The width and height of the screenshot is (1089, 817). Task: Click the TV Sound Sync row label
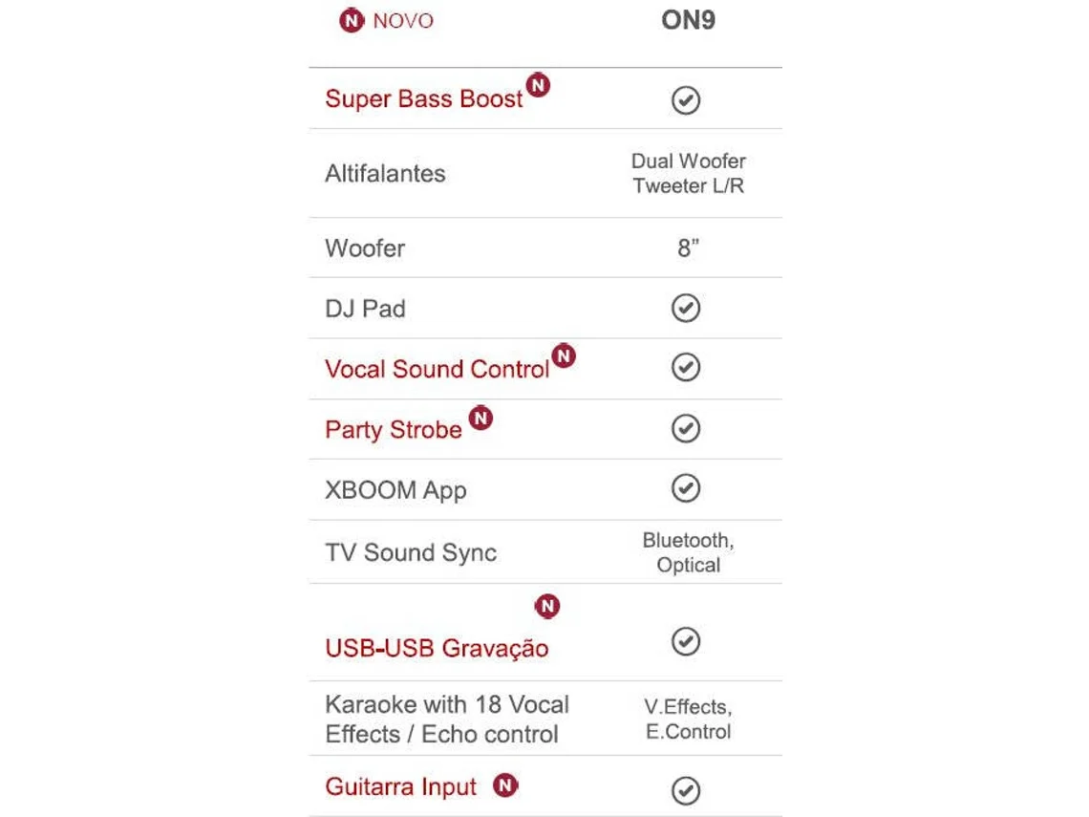[x=411, y=553]
